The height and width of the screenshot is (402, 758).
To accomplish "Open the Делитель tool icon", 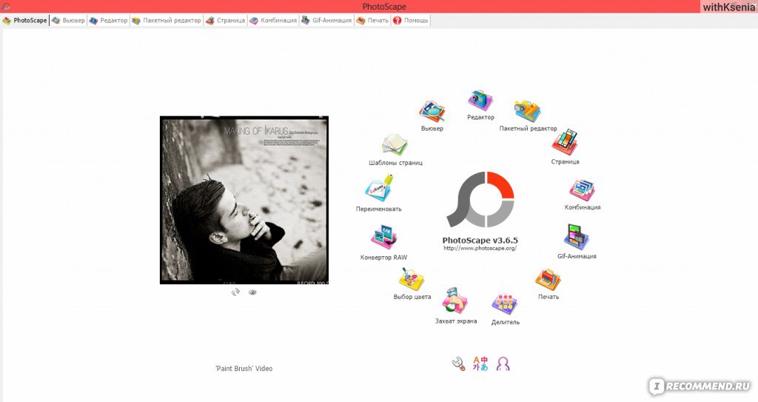I will [x=505, y=304].
